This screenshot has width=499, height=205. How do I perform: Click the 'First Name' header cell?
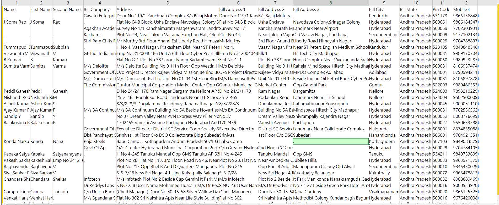coord(41,9)
